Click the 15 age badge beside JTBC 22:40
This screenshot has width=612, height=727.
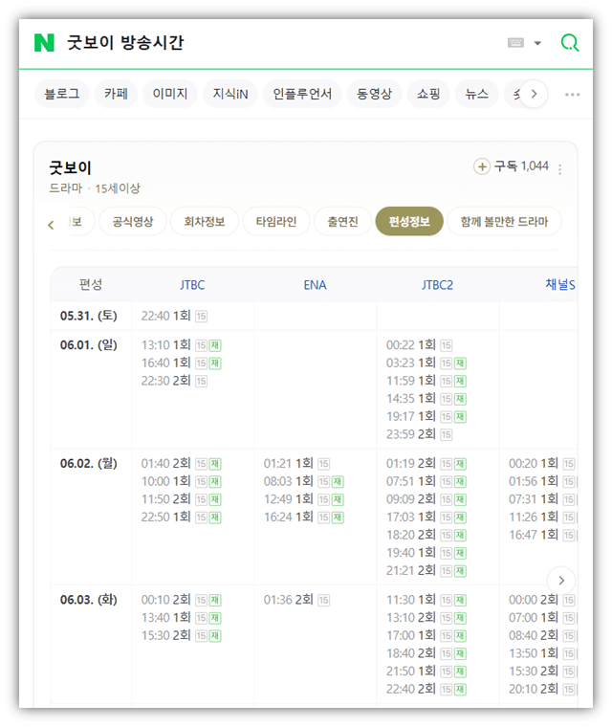(x=201, y=317)
